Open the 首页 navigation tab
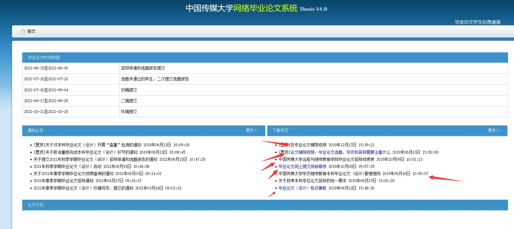This screenshot has height=229, width=514. click(31, 32)
